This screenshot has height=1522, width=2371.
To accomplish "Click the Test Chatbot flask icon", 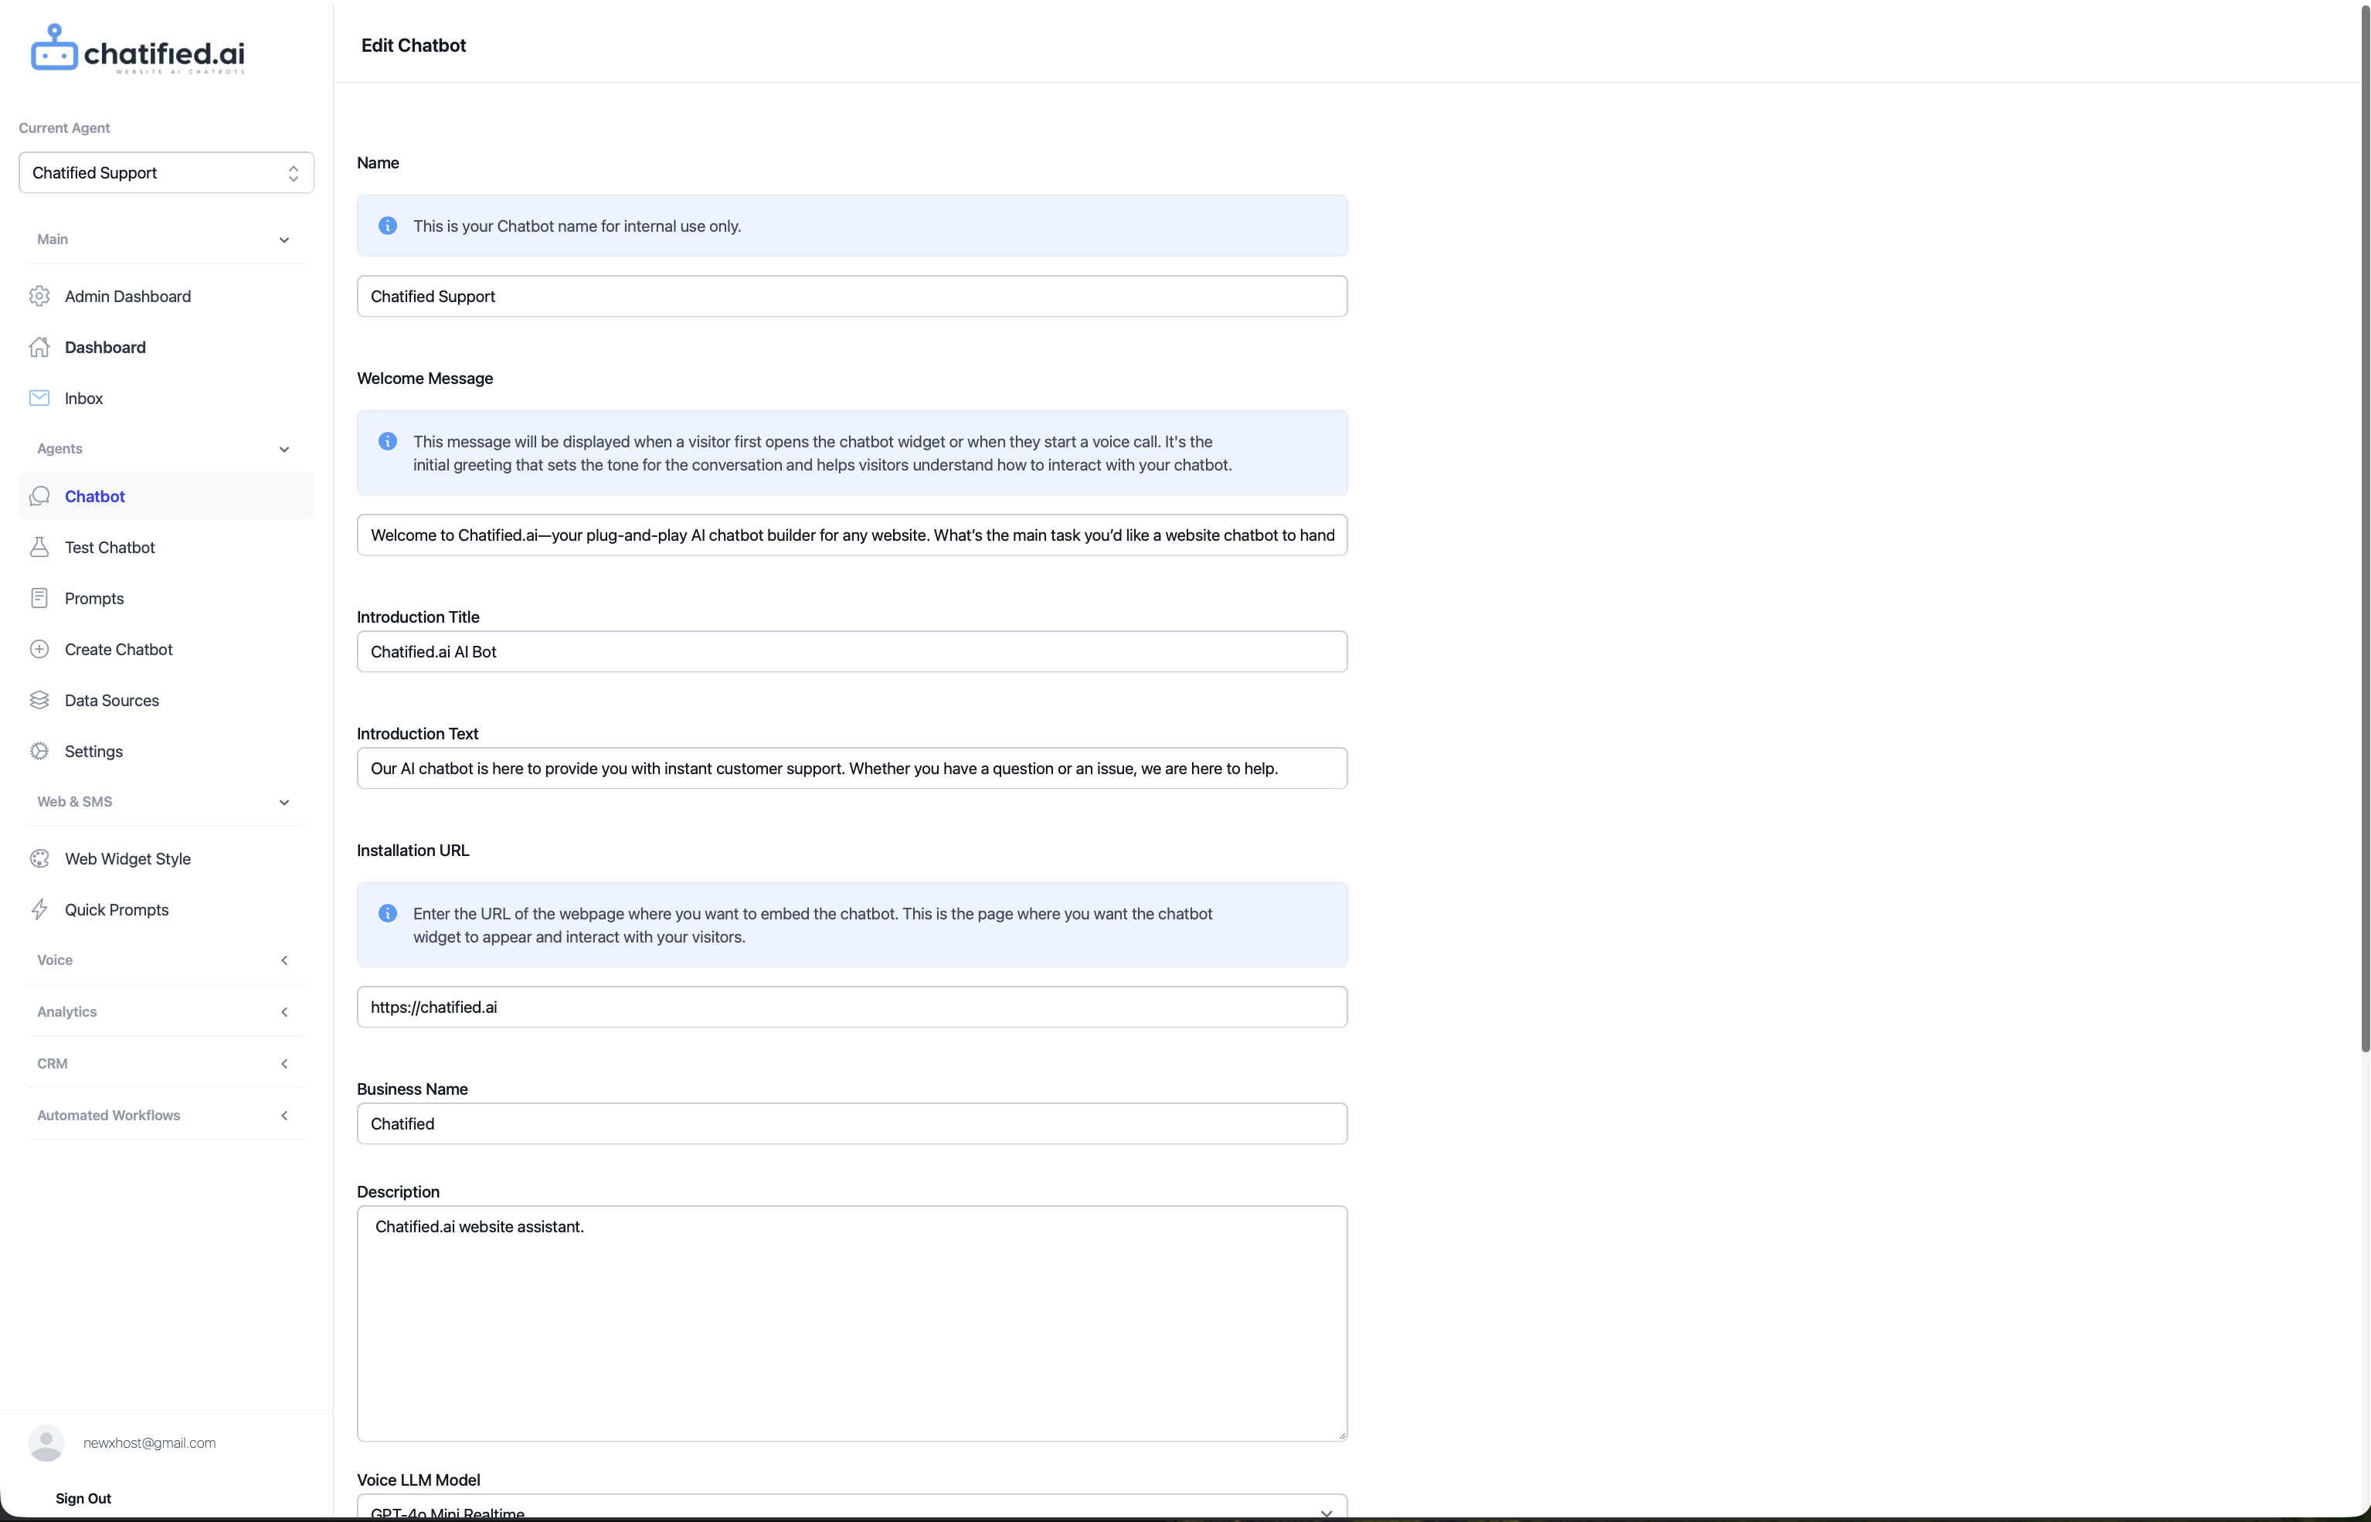I will click(x=39, y=546).
